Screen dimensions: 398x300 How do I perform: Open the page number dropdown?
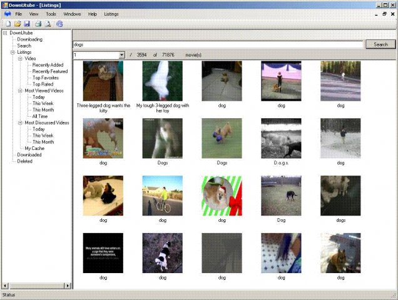[121, 55]
